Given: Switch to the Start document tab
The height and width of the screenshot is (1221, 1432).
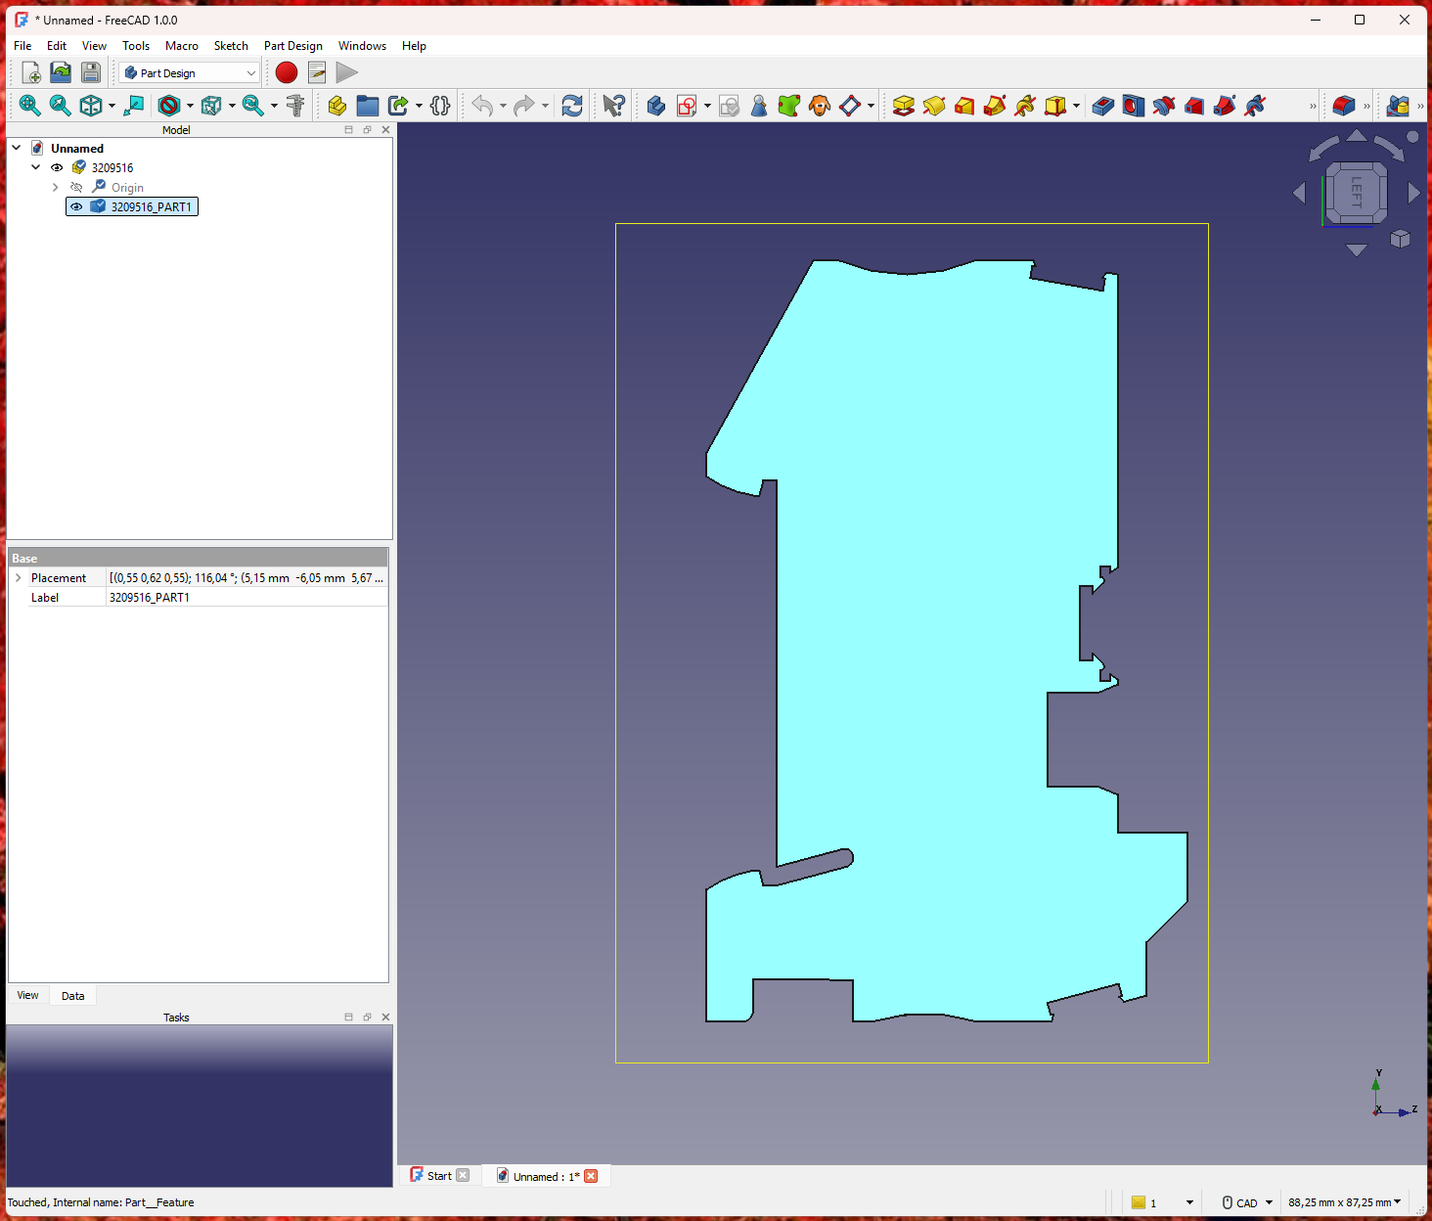Looking at the screenshot, I should (439, 1176).
